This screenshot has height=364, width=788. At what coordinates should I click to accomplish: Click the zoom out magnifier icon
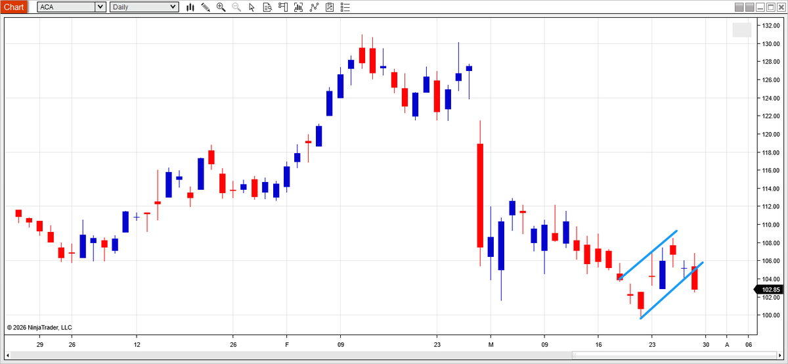coord(236,7)
